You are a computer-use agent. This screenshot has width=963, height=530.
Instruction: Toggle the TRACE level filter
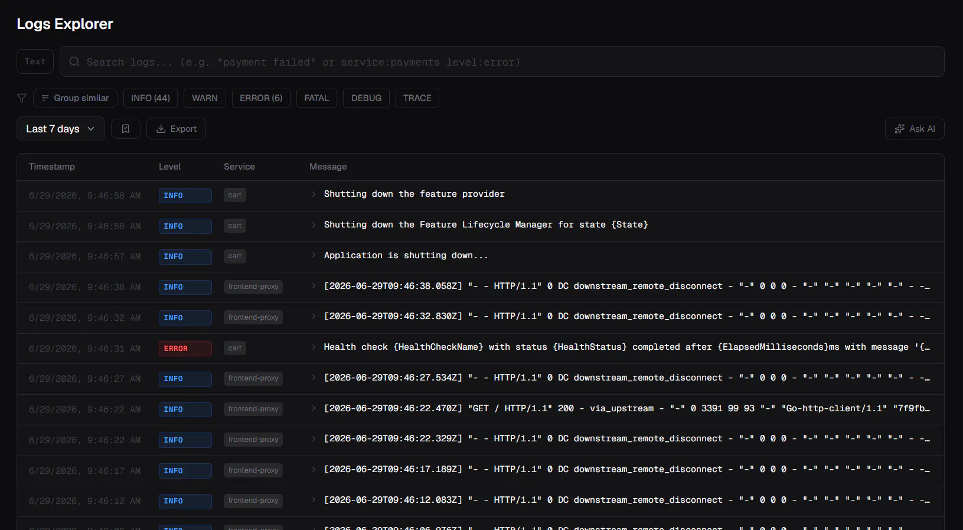[x=417, y=98]
